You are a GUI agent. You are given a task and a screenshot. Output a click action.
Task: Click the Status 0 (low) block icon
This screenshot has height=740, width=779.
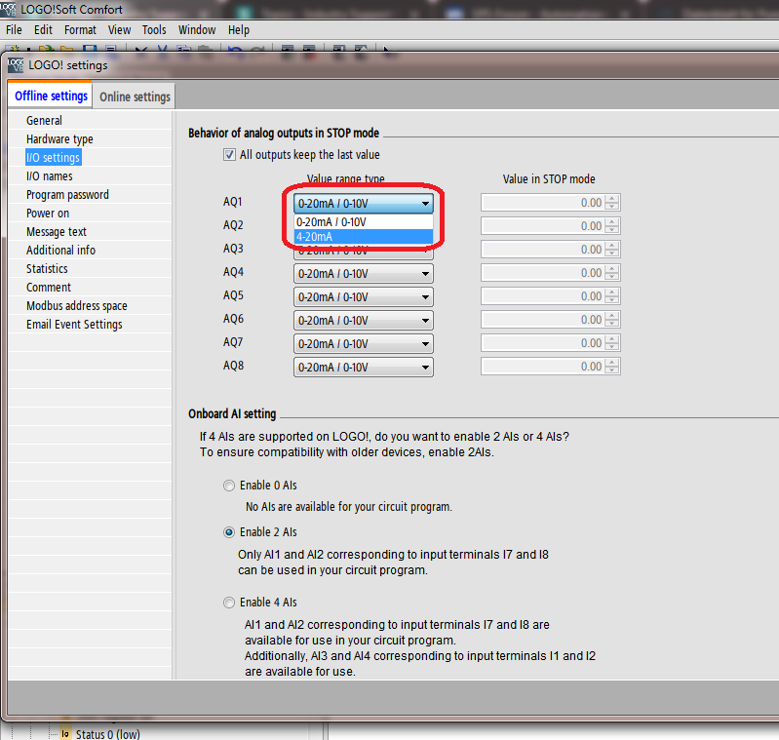coord(65,733)
